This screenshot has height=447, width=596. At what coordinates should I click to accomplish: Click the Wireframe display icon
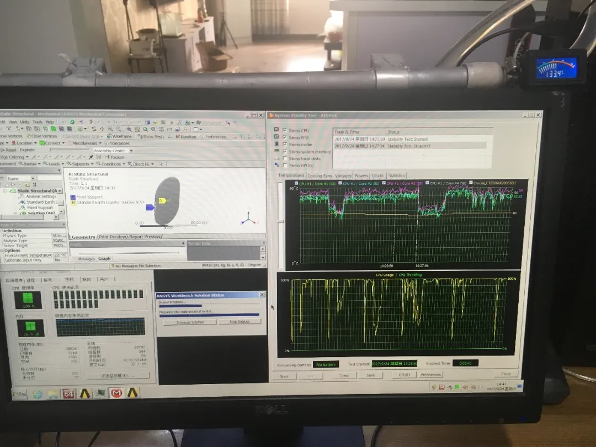click(x=119, y=136)
